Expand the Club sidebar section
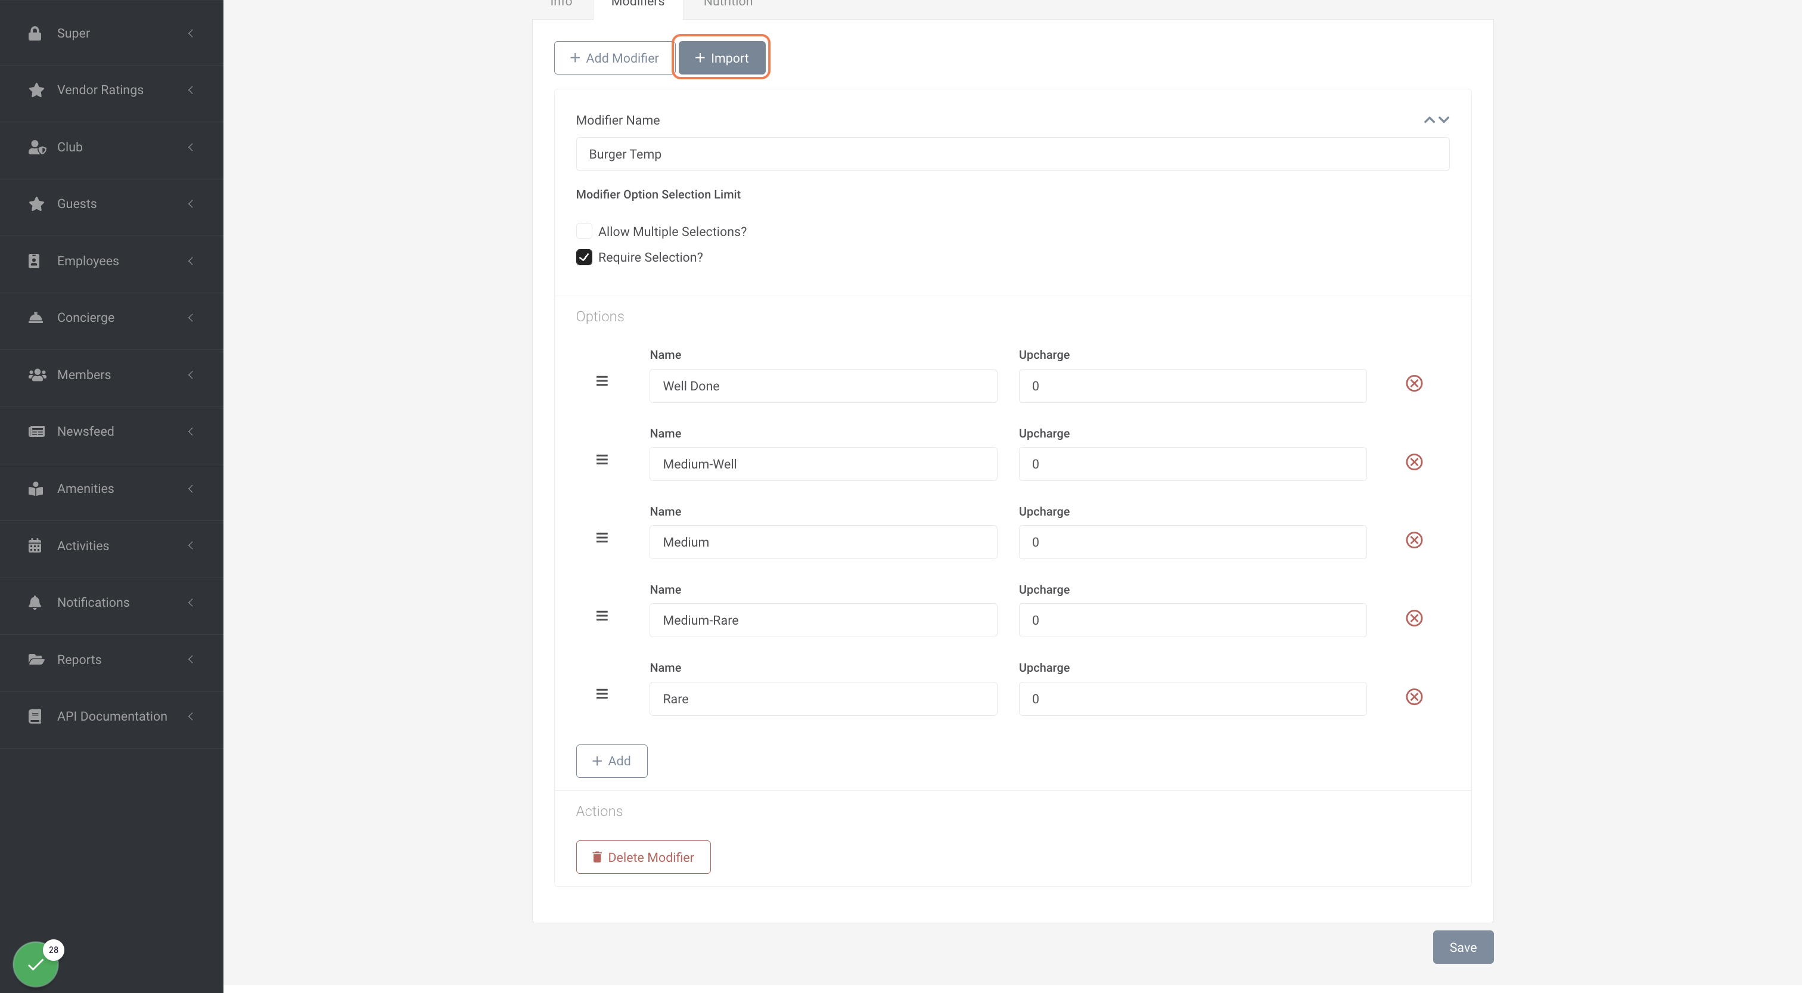Image resolution: width=1802 pixels, height=993 pixels. tap(111, 147)
